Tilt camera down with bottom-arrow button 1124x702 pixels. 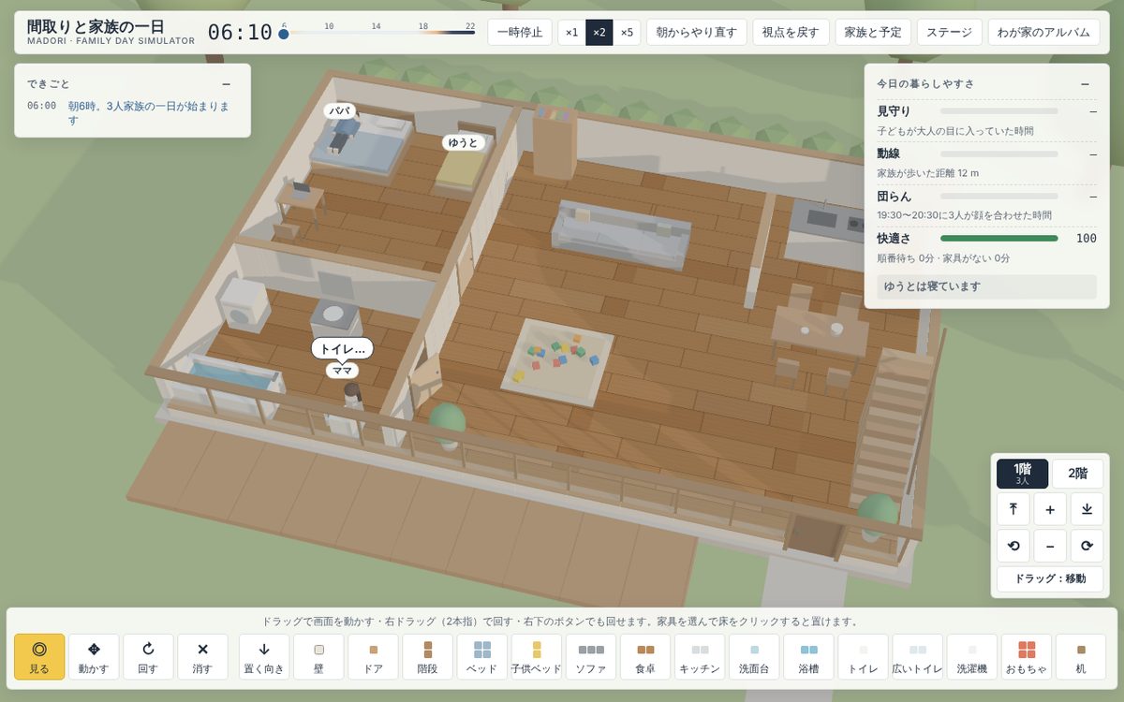tap(1087, 509)
